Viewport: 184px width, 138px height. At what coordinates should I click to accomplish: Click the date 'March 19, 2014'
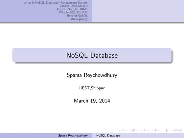pyautogui.click(x=92, y=101)
